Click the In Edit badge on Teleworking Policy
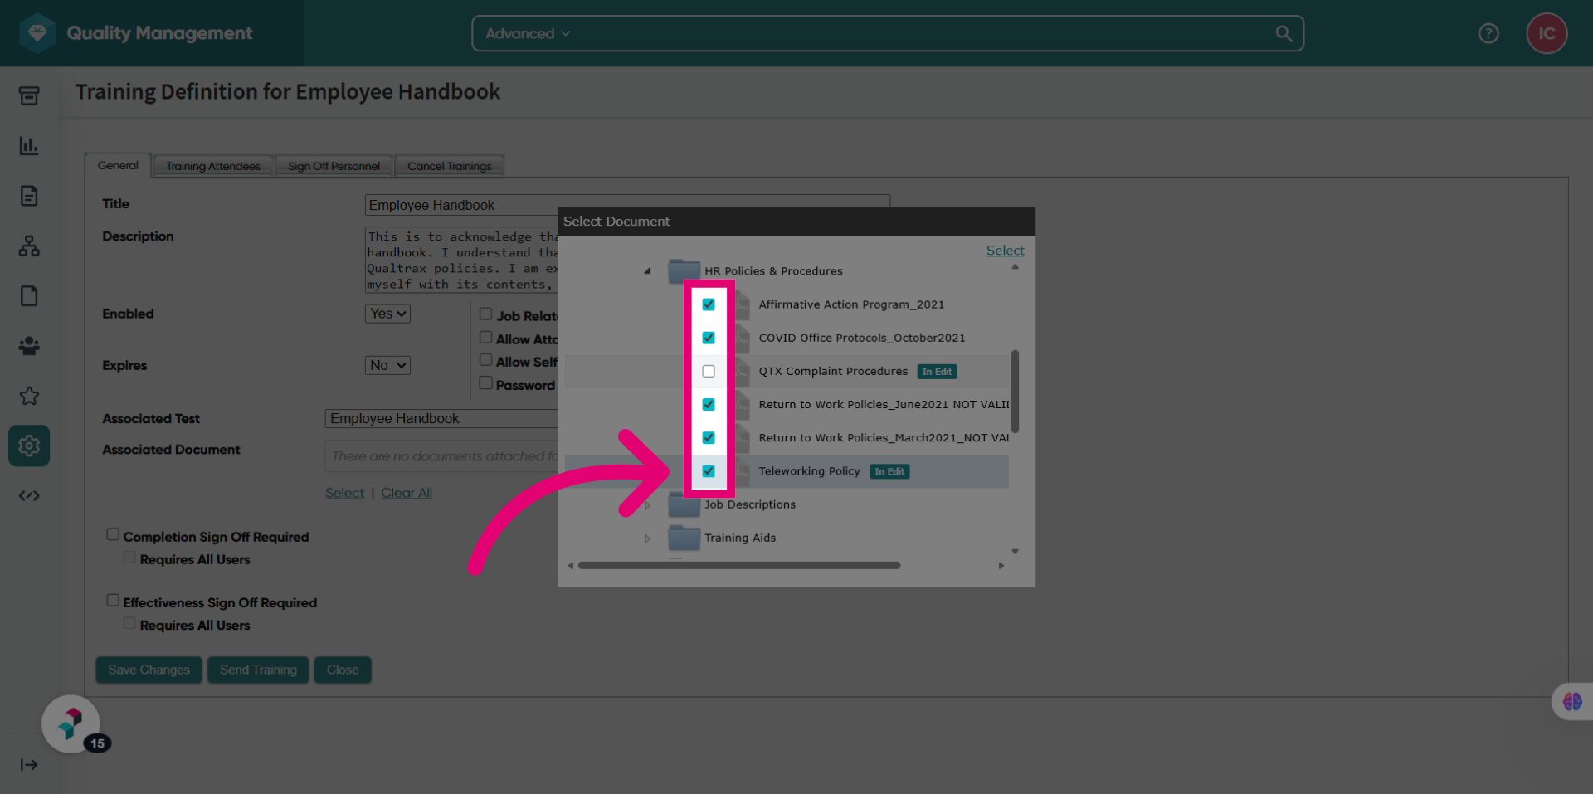The width and height of the screenshot is (1593, 794). 889,471
